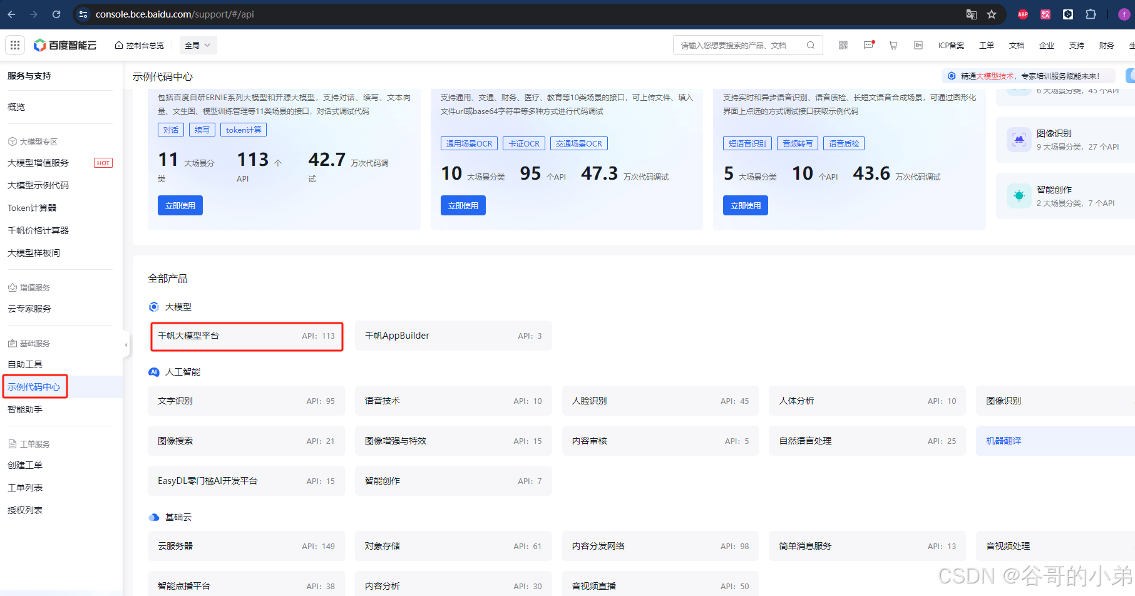This screenshot has width=1135, height=596.
Task: Open the 工单 header menu
Action: [x=987, y=45]
